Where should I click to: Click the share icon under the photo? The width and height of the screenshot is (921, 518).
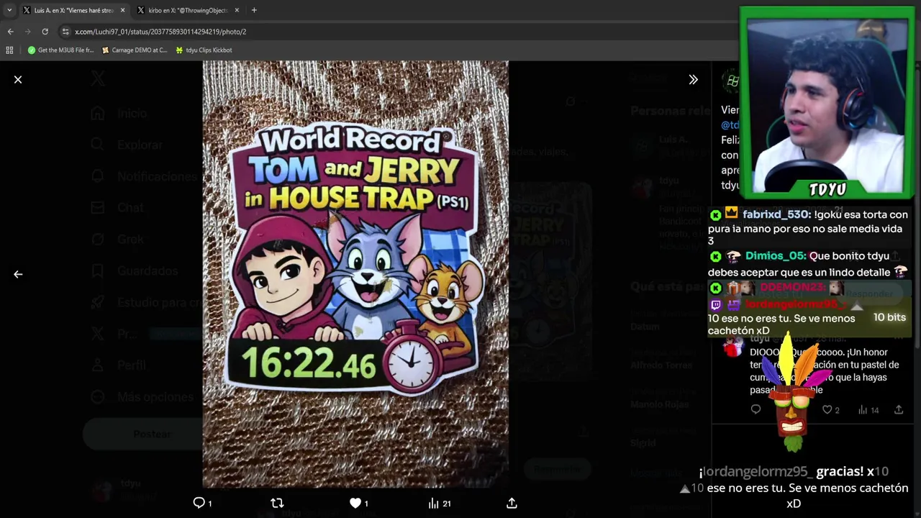click(512, 503)
